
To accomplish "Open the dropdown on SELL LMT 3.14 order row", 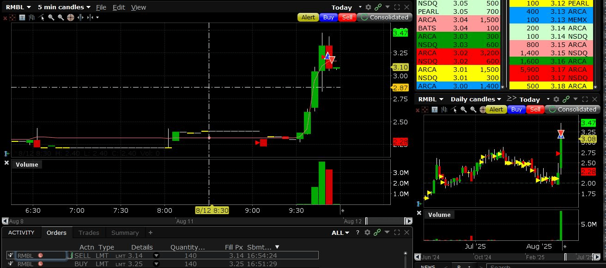I will (x=156, y=256).
